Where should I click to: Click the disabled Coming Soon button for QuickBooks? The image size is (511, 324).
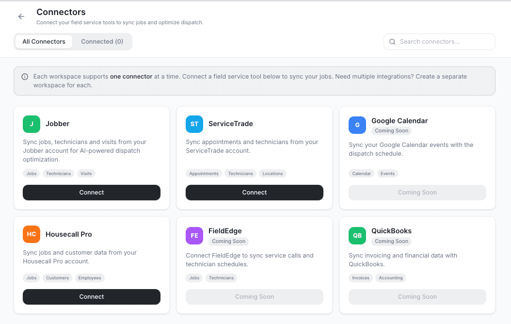(x=417, y=296)
